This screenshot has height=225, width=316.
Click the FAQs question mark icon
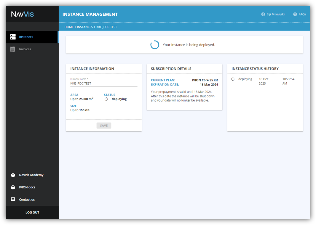click(x=295, y=14)
